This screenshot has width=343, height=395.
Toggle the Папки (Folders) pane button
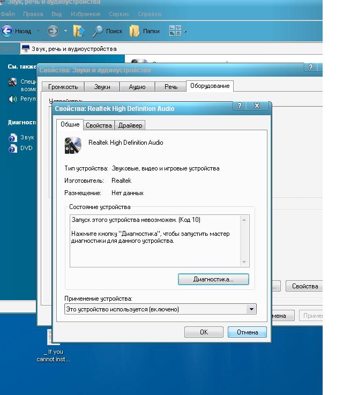tap(145, 31)
